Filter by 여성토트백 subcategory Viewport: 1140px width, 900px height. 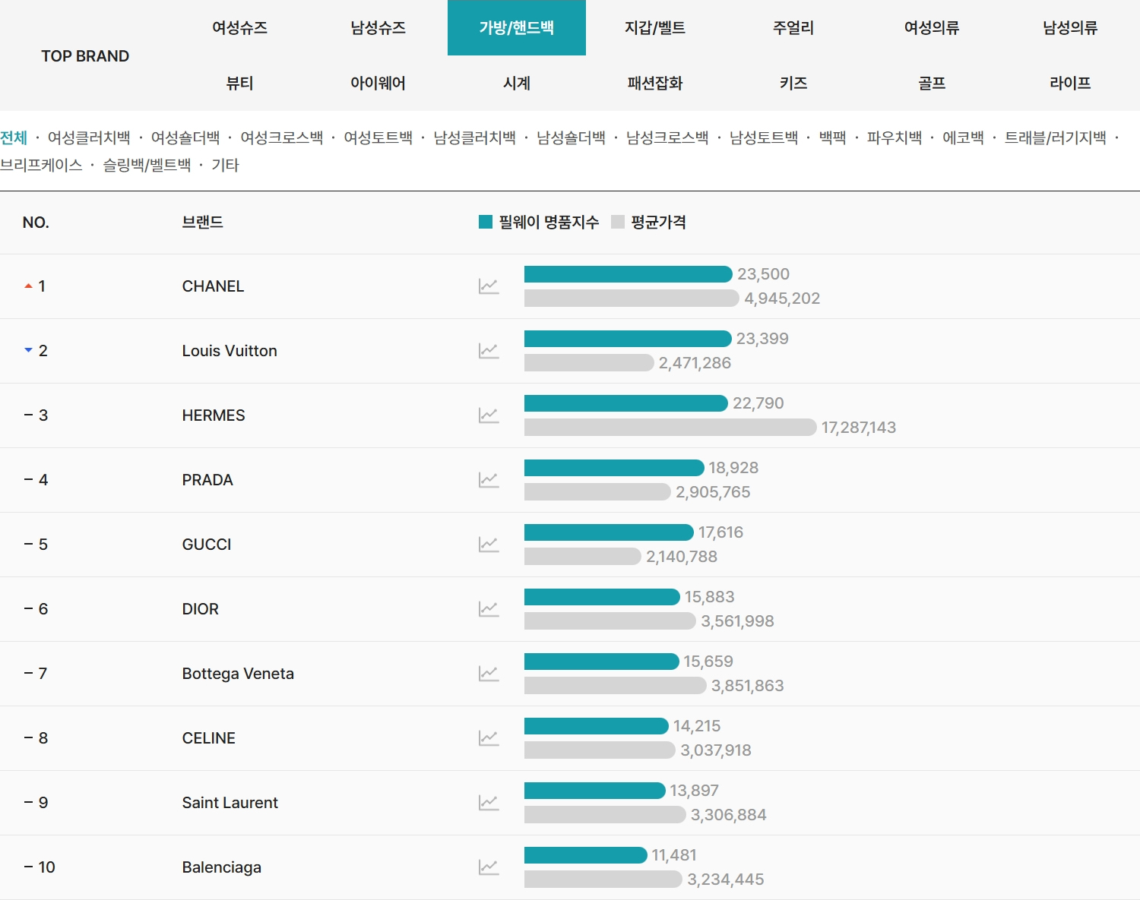coord(378,137)
